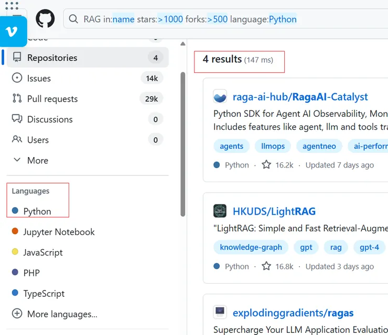
Task: Click the knowledge-graph topic tag
Action: click(x=251, y=247)
